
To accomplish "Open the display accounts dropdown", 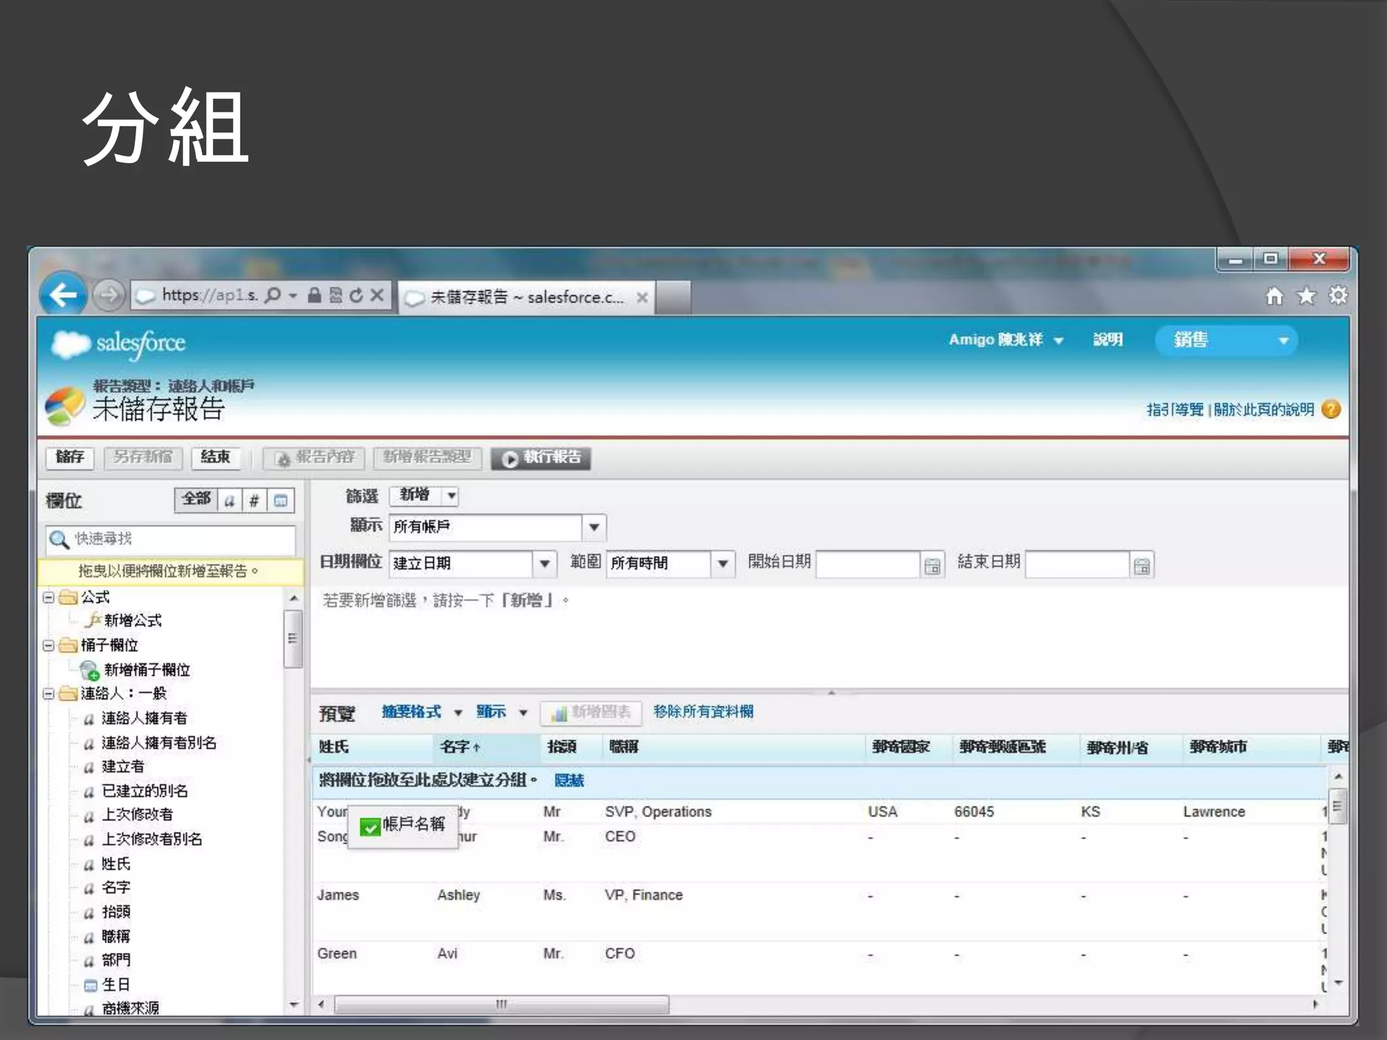I will [593, 527].
